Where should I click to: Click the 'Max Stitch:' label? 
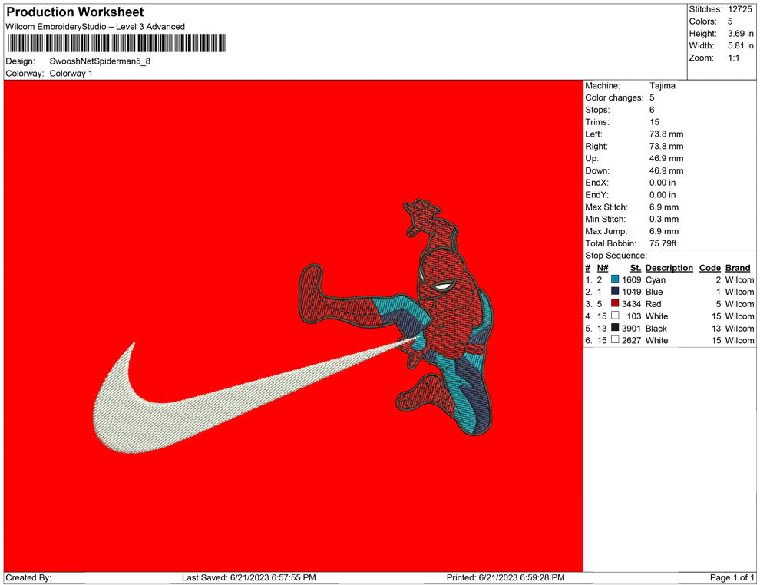606,207
